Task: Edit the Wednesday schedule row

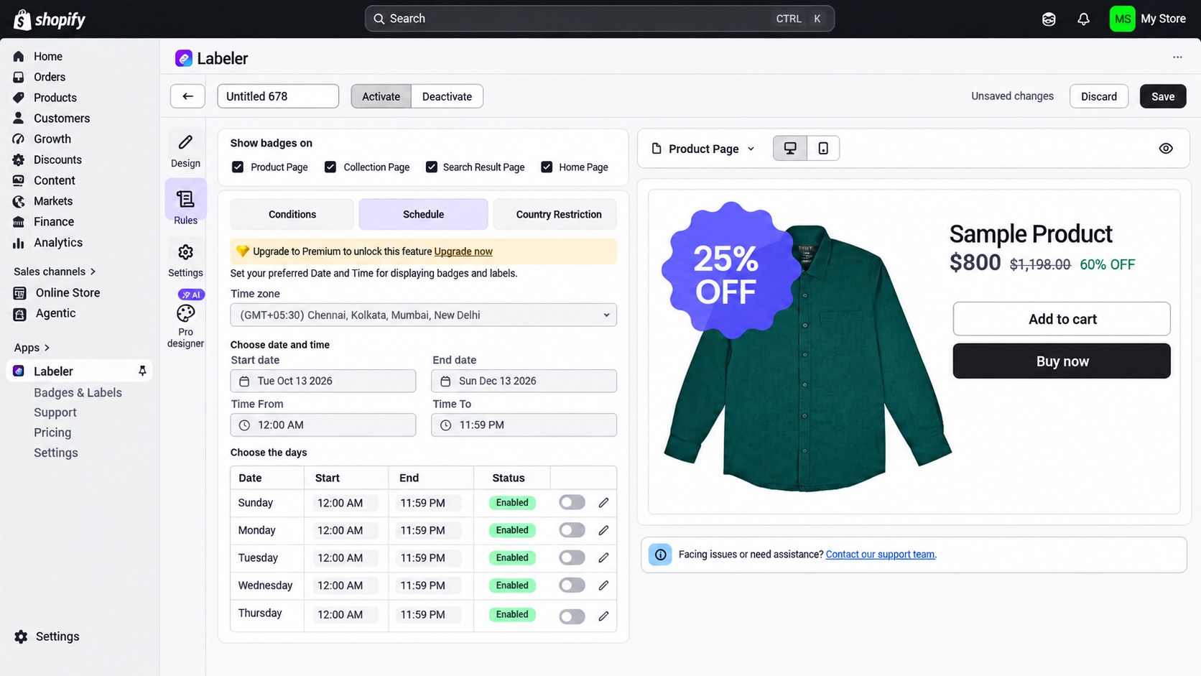Action: point(603,585)
